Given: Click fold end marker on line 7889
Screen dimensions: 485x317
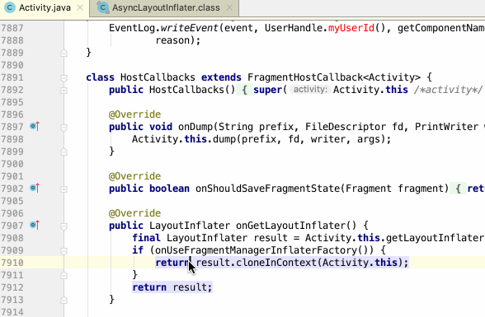Looking at the screenshot, I should click(x=64, y=53).
